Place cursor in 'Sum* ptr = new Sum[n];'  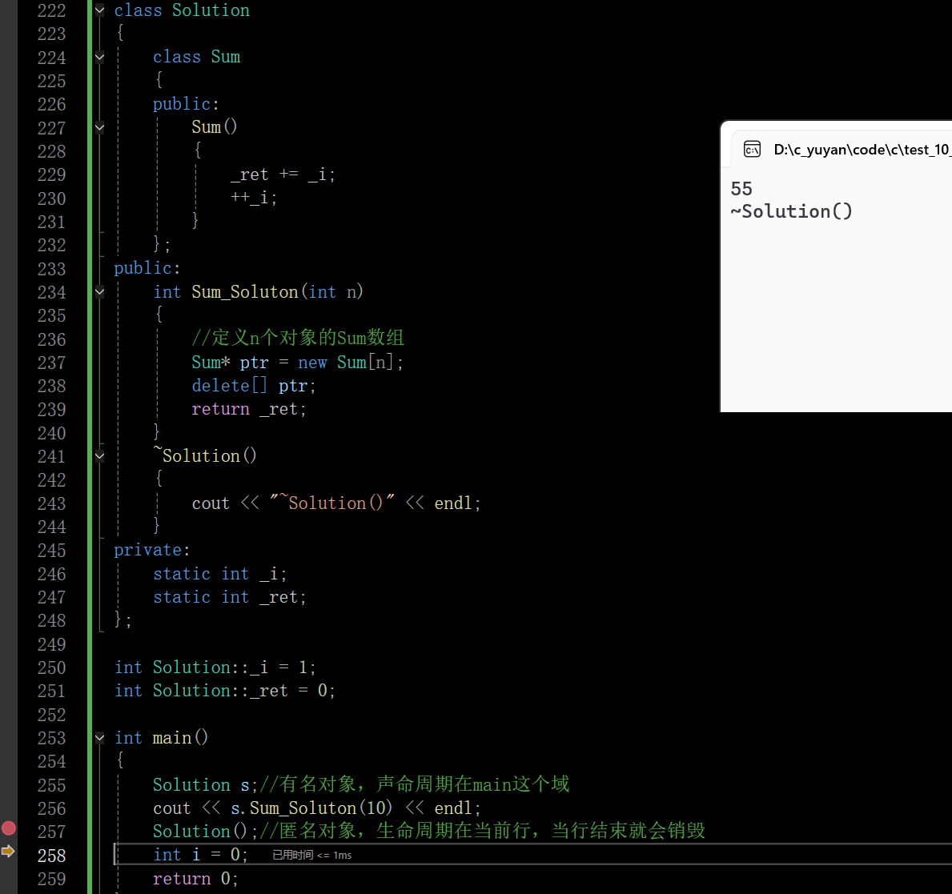pyautogui.click(x=297, y=363)
